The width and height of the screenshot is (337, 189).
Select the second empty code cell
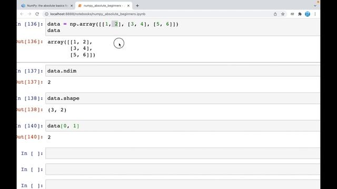point(183,170)
